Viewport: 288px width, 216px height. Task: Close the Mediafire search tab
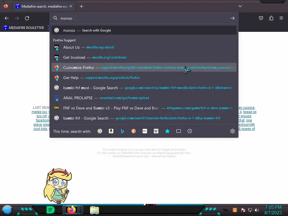(71, 6)
